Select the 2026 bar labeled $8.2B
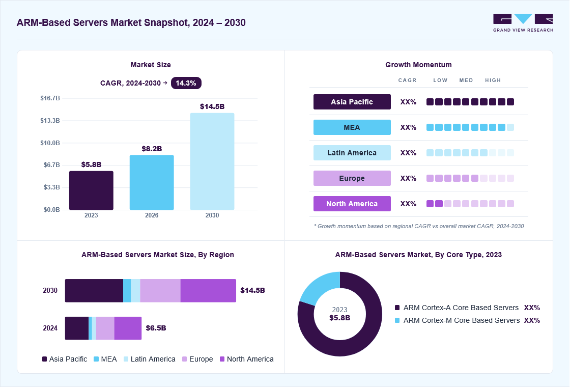This screenshot has width=570, height=387. pos(152,183)
